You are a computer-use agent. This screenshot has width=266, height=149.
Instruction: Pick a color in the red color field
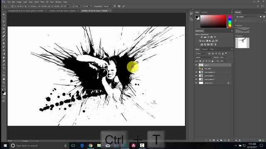click(213, 21)
